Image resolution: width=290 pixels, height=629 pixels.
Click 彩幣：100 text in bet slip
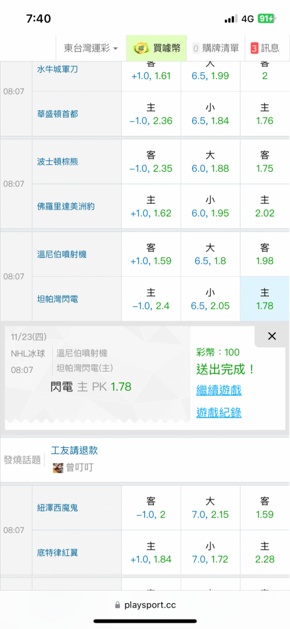pos(218,353)
